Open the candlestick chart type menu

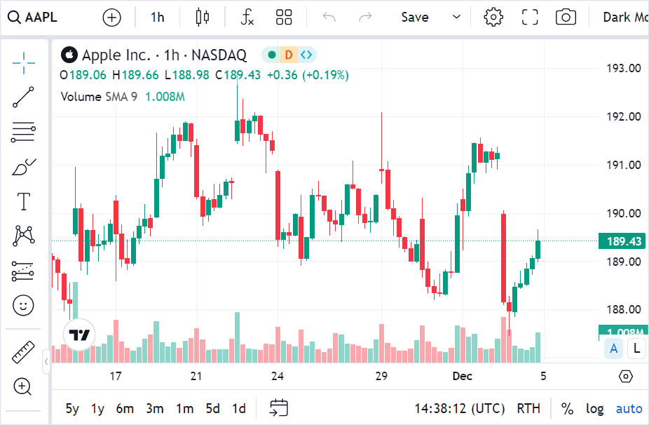(x=203, y=18)
